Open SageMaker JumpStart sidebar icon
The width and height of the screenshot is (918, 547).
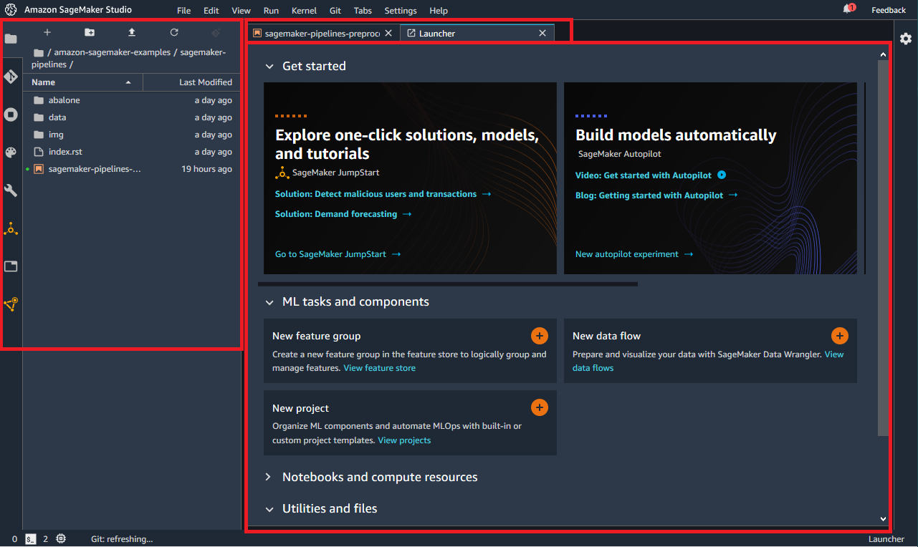tap(11, 229)
